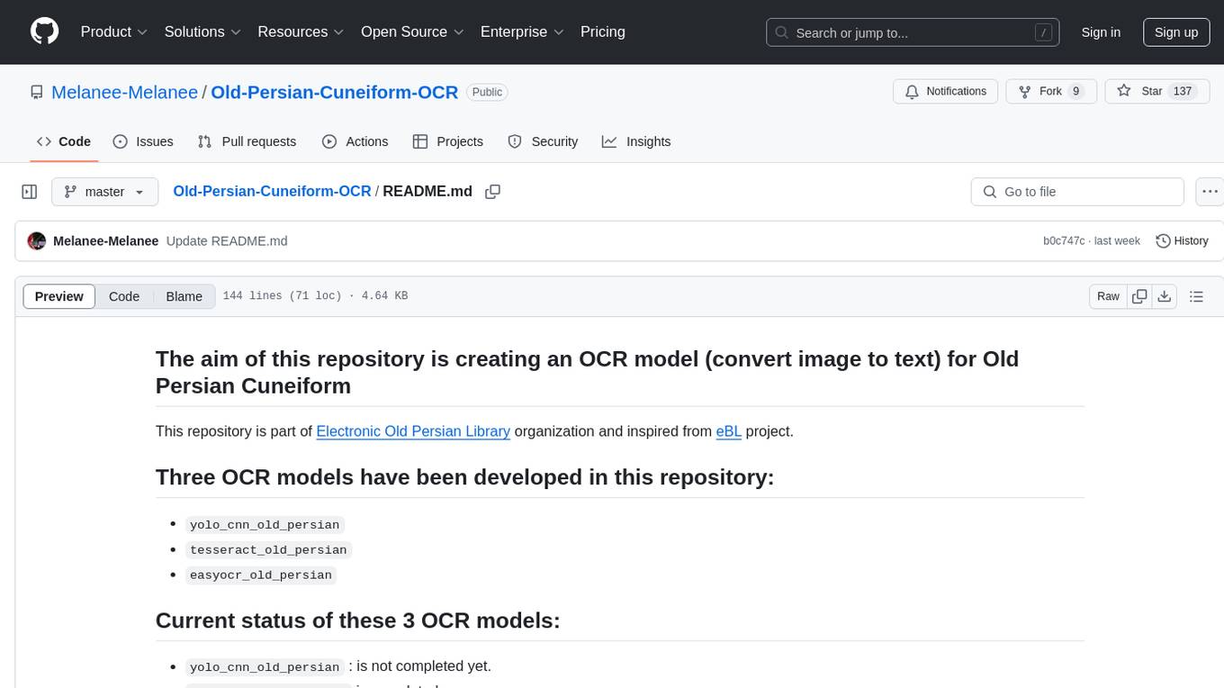Image resolution: width=1224 pixels, height=688 pixels.
Task: Click the Three OCR models heading
Action: point(465,477)
